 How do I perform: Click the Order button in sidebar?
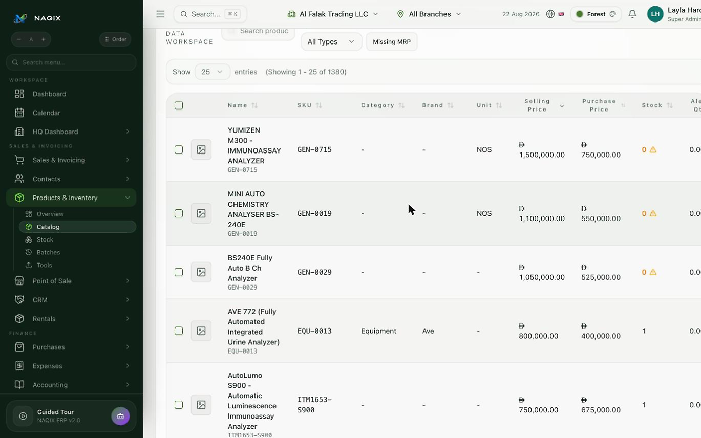[115, 39]
